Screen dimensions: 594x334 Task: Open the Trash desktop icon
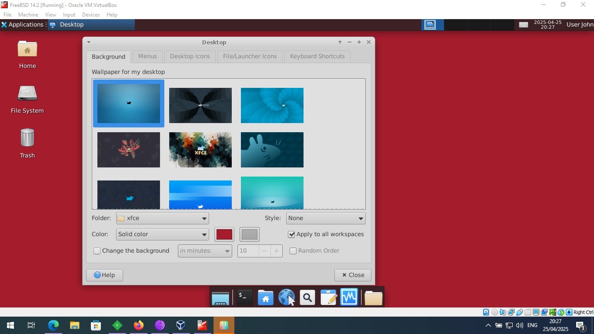click(x=27, y=143)
